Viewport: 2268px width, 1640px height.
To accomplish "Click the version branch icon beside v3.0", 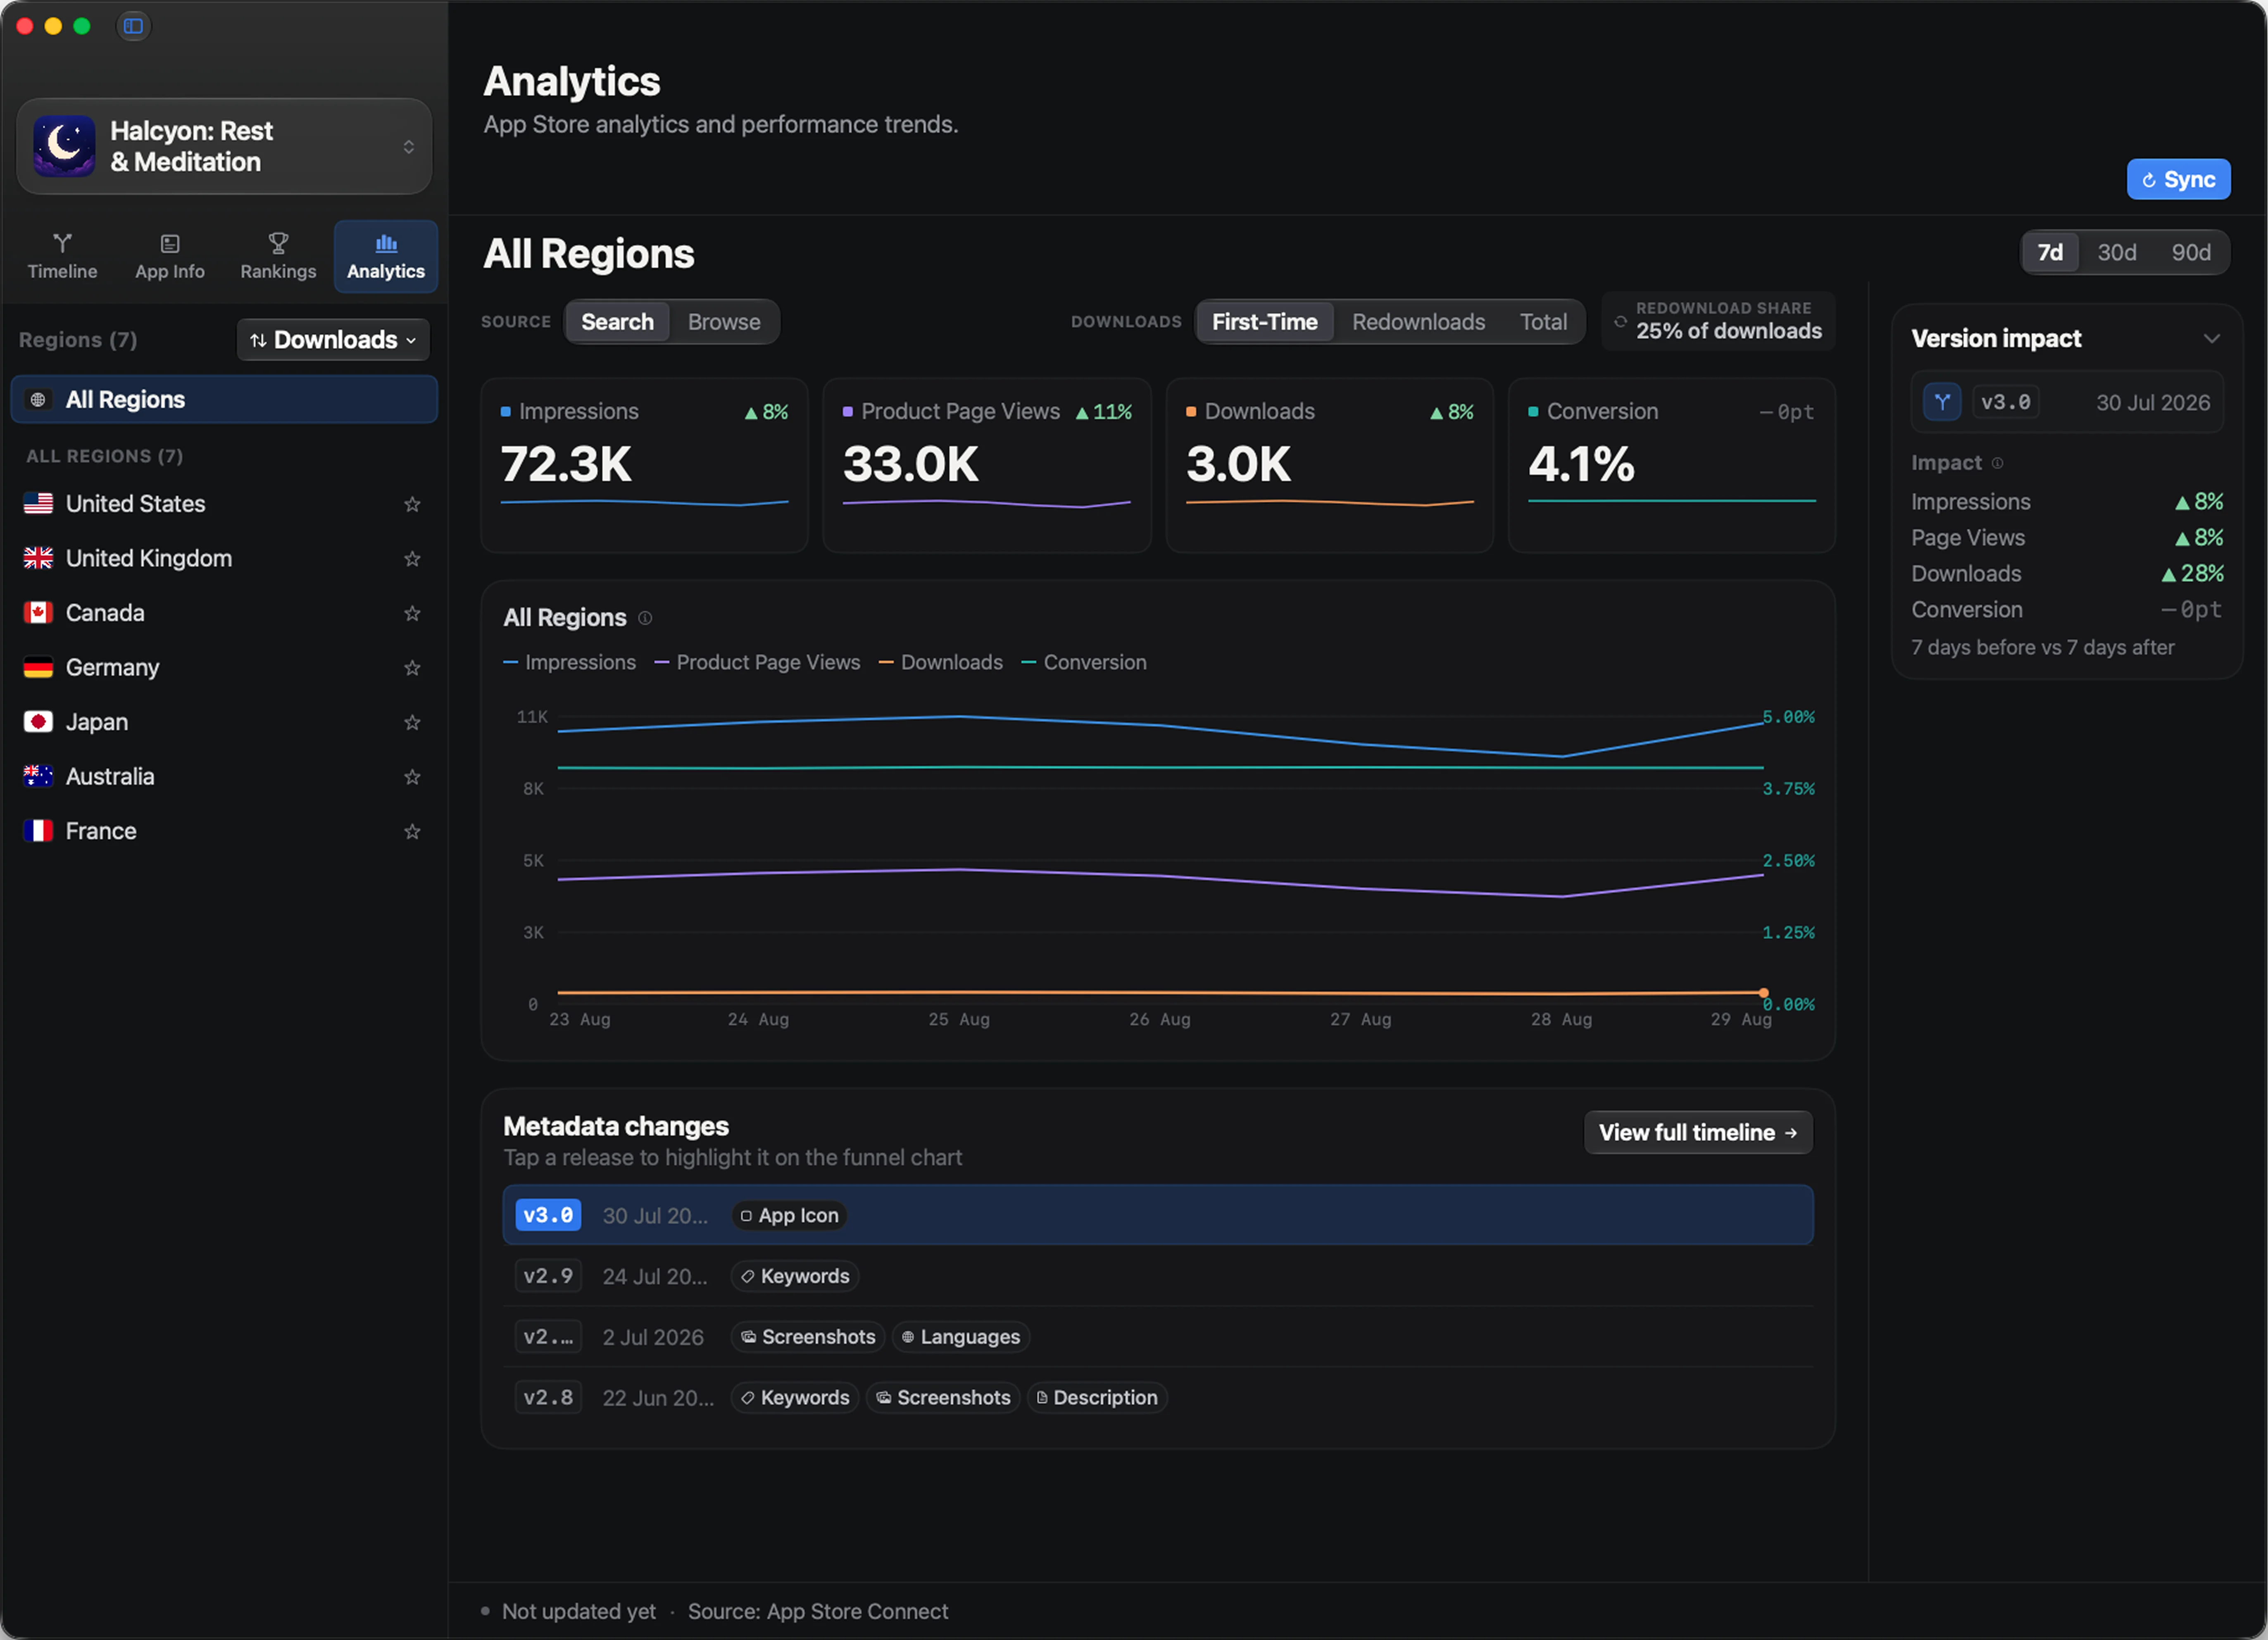I will coord(1942,402).
